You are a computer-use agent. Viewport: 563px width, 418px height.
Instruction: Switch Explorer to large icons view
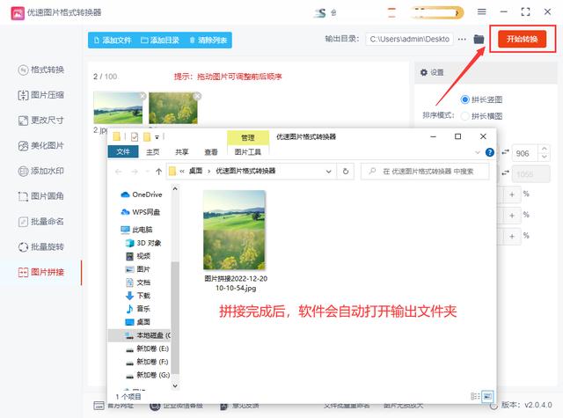[x=487, y=396]
